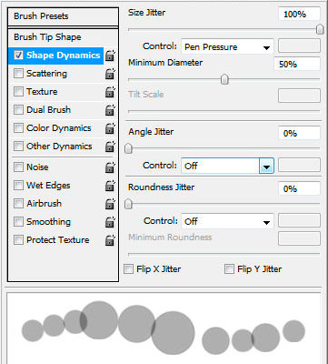Lock the Other Dynamics setting
The height and width of the screenshot is (364, 328).
coord(110,147)
